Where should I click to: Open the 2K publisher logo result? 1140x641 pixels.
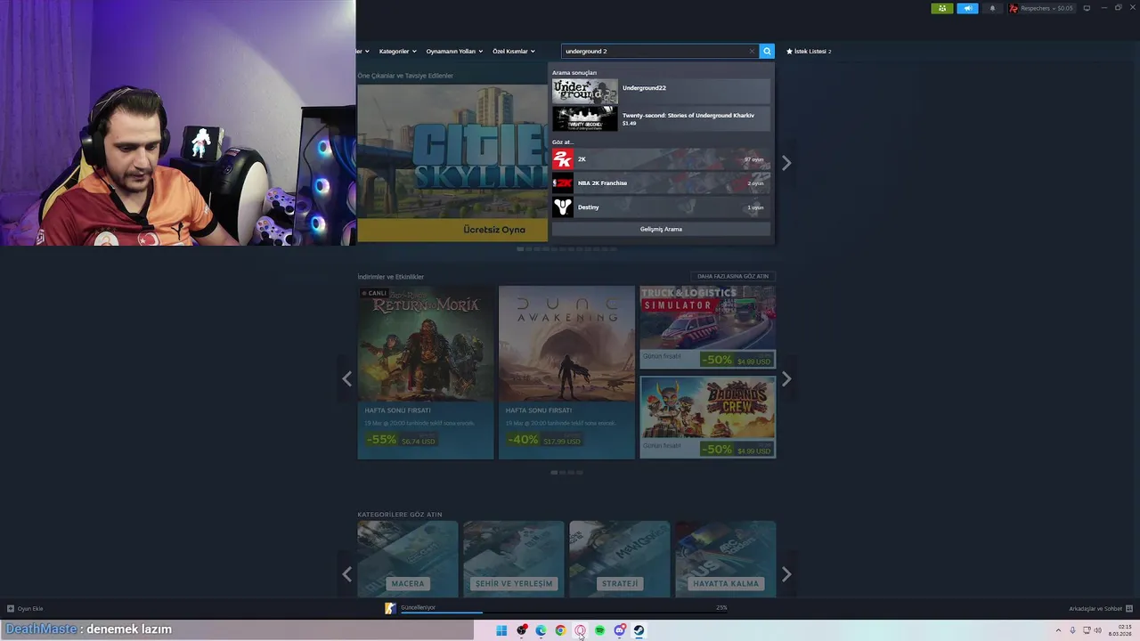pos(562,159)
